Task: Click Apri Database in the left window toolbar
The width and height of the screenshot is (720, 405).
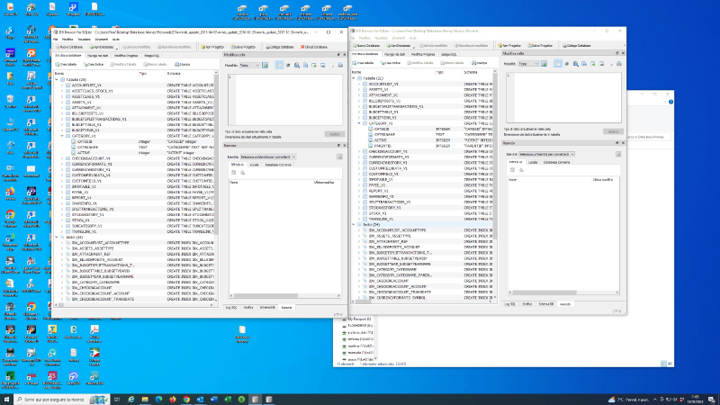Action: tap(101, 47)
